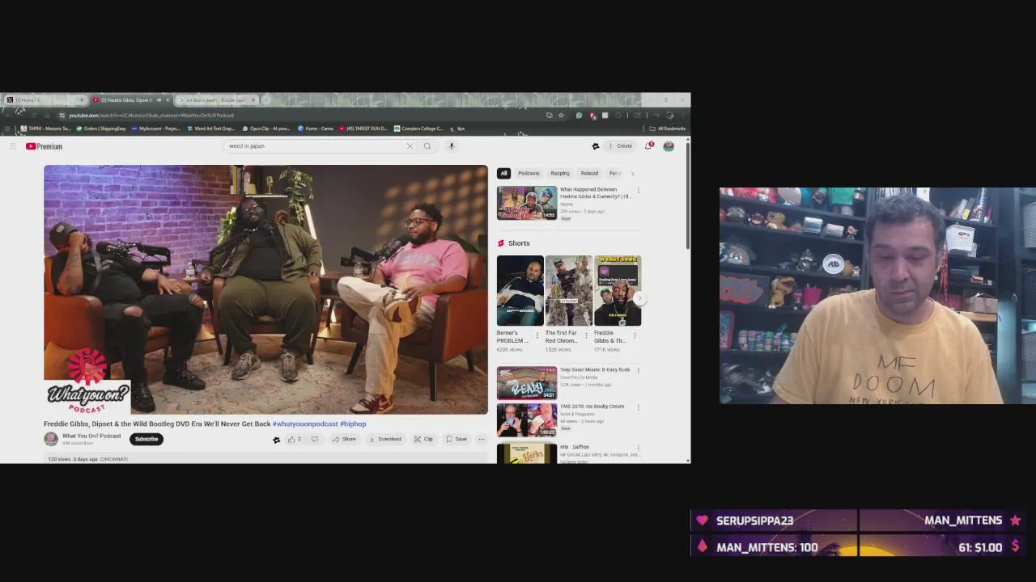Screen dimensions: 1036x582
Task: Bookmark this page with the star
Action: 561,115
